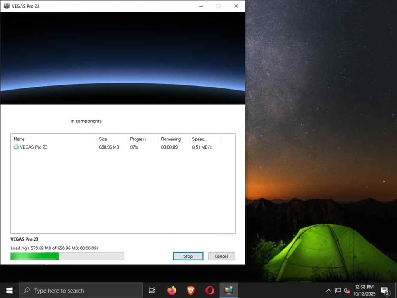Screen dimensions: 397x298
Task: Minimize the VEGAS Pro 23 installer window
Action: click(x=201, y=6)
